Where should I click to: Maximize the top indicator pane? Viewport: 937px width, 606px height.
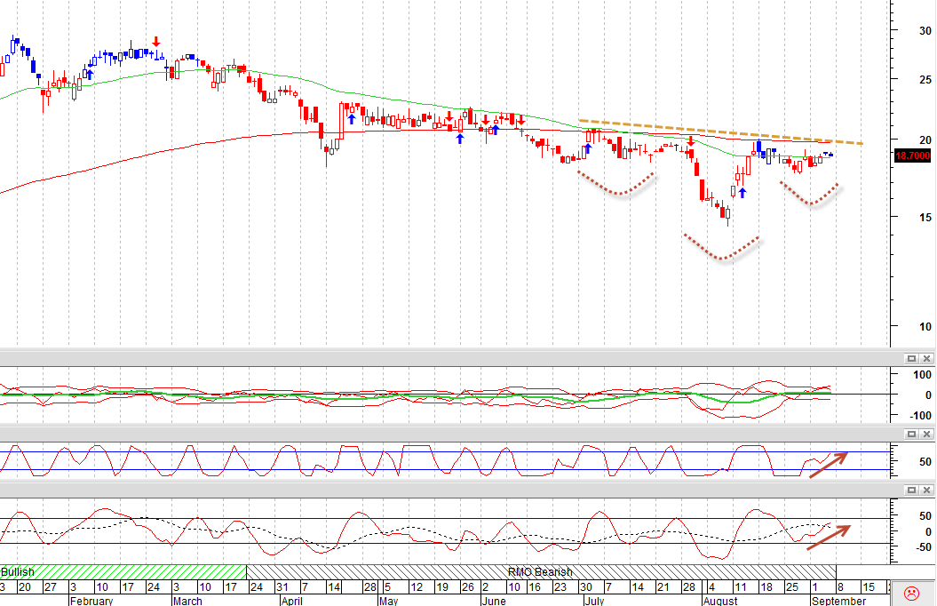(911, 359)
